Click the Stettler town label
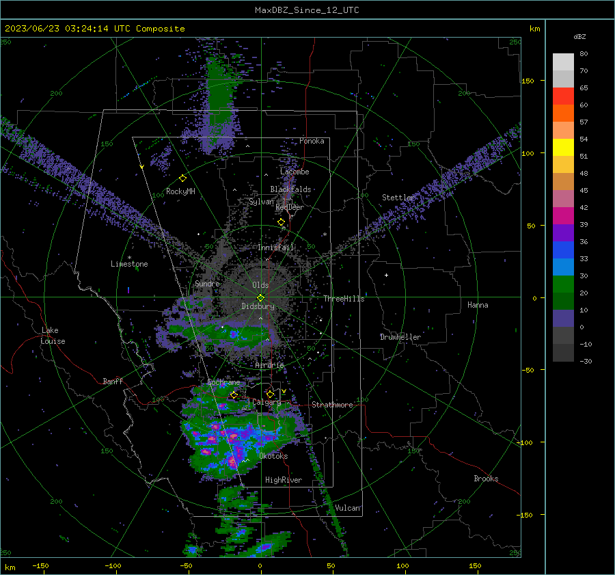 [x=398, y=198]
